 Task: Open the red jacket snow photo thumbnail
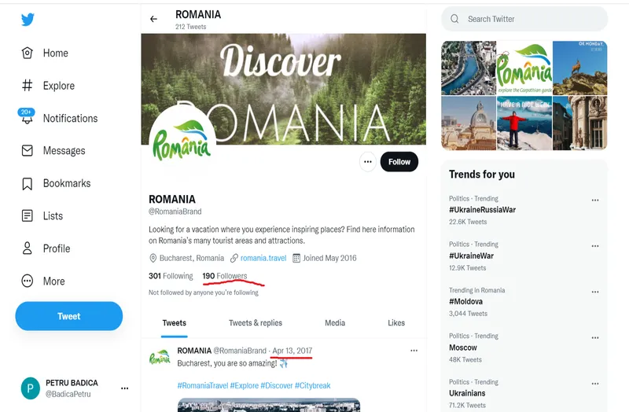click(524, 123)
